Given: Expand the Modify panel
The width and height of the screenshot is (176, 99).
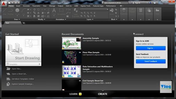Looking at the screenshot, I should (42, 19).
